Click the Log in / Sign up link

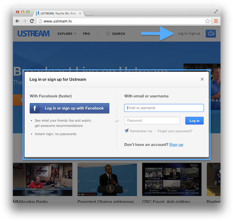(189, 34)
